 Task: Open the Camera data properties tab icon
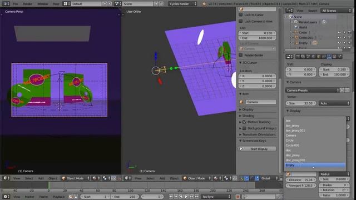pyautogui.click(x=329, y=57)
